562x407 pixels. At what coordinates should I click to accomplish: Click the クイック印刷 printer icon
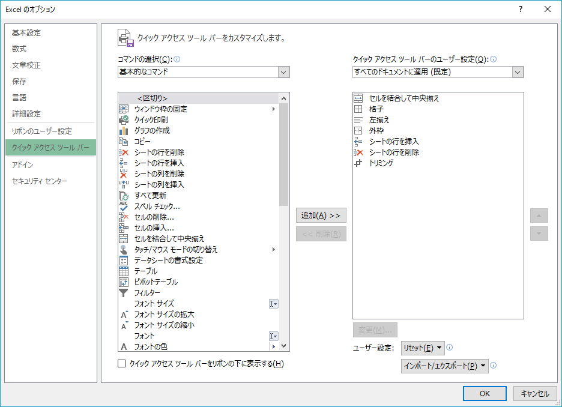123,119
